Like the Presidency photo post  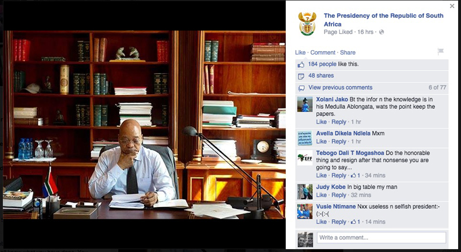click(300, 52)
